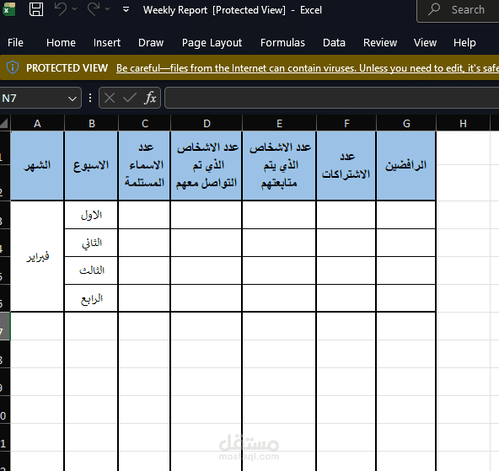
Task: Switch to the Draw tab
Action: [x=151, y=43]
